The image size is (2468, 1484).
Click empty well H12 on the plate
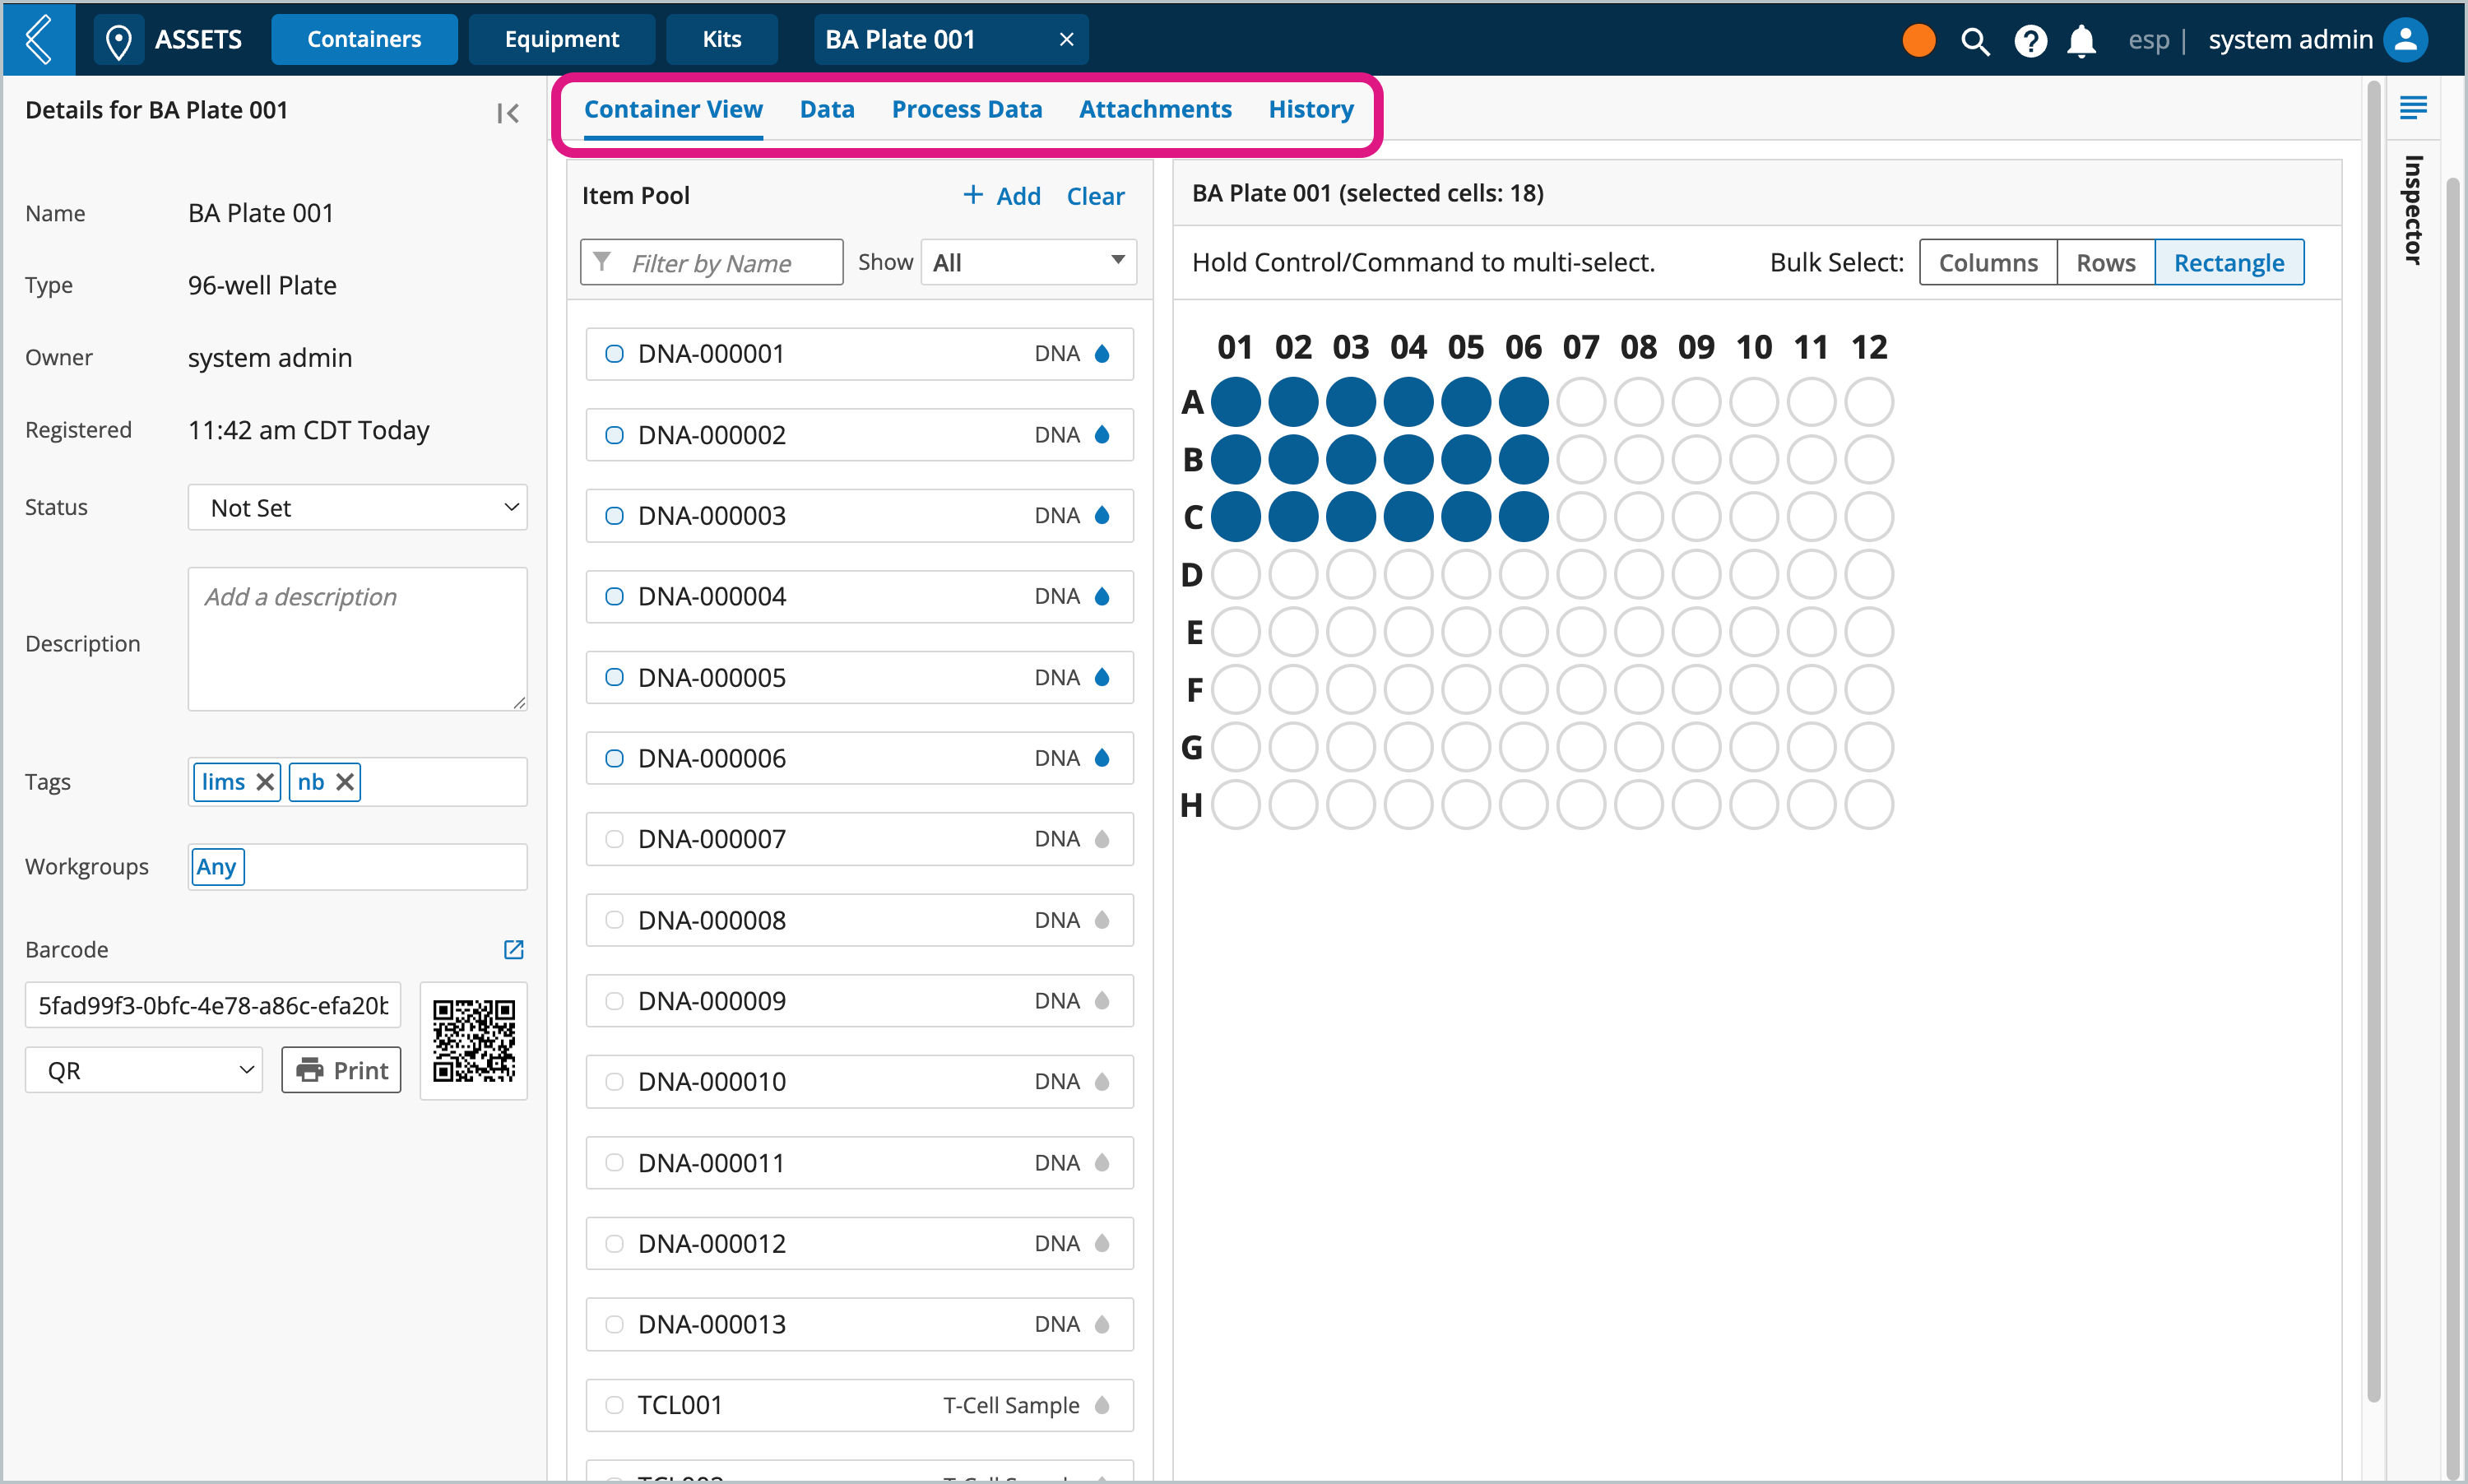click(x=1869, y=804)
